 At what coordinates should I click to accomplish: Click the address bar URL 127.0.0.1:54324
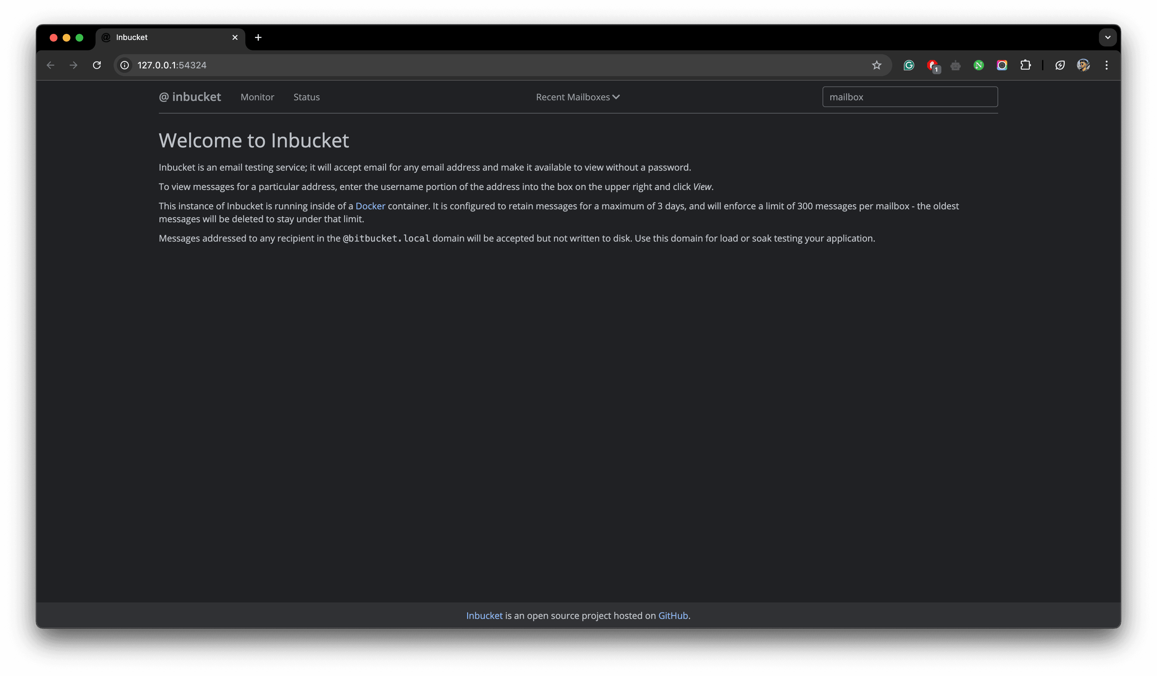[x=172, y=65]
